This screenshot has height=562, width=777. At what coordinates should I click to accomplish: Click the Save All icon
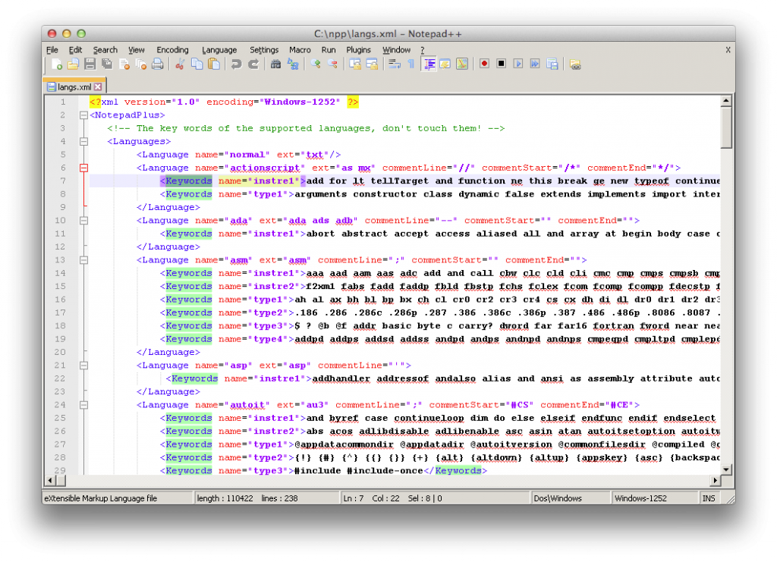(107, 64)
